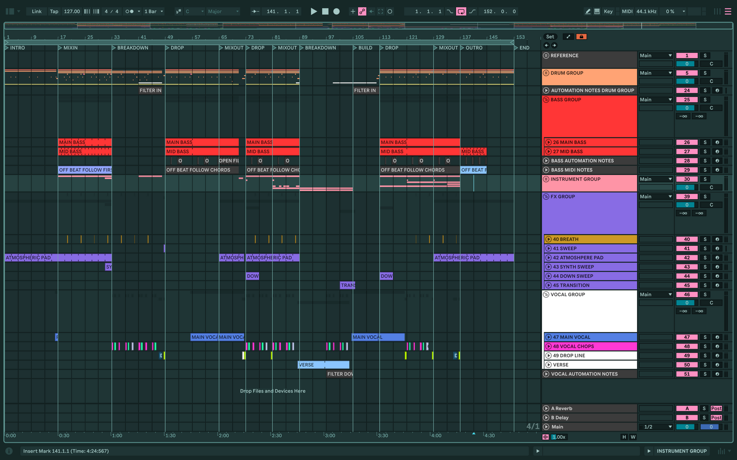Open the Major scale name dropdown
737x460 pixels.
pyautogui.click(x=223, y=11)
